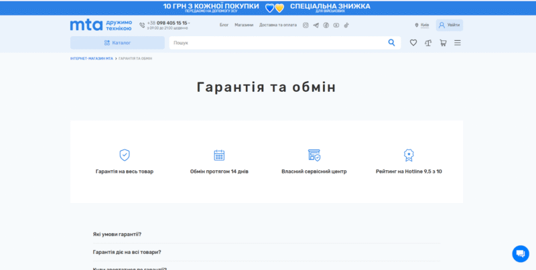
Task: Change city via Київ selector
Action: click(425, 25)
